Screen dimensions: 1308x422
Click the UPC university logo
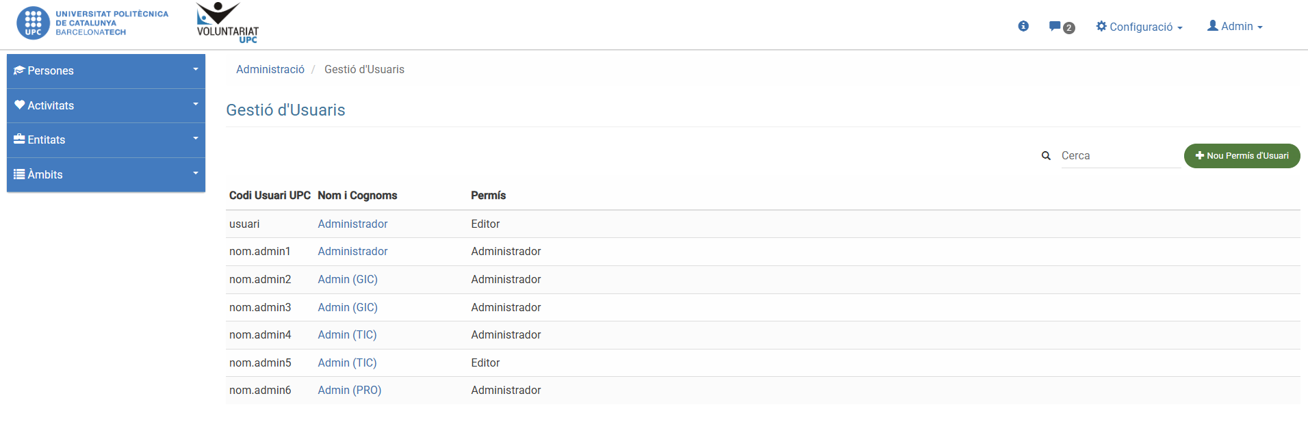[92, 23]
